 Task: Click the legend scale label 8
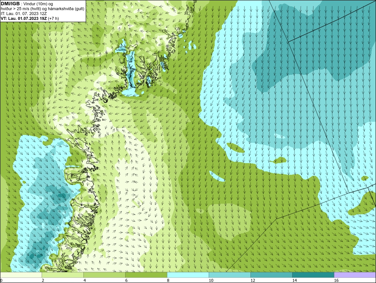(168, 280)
